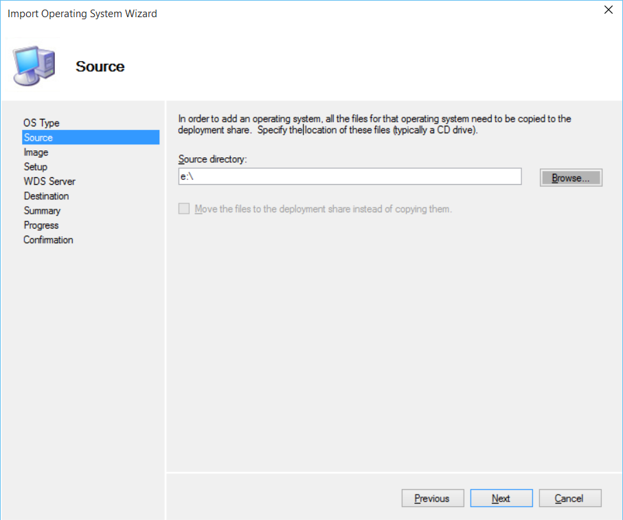Select the Confirmation step
Image resolution: width=623 pixels, height=520 pixels.
(48, 240)
